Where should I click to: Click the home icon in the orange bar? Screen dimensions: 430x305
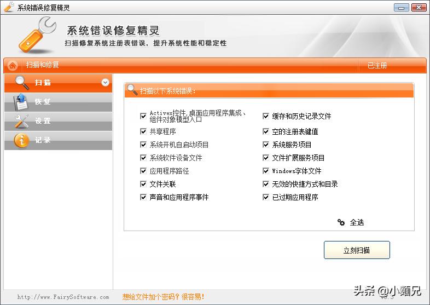click(x=13, y=66)
